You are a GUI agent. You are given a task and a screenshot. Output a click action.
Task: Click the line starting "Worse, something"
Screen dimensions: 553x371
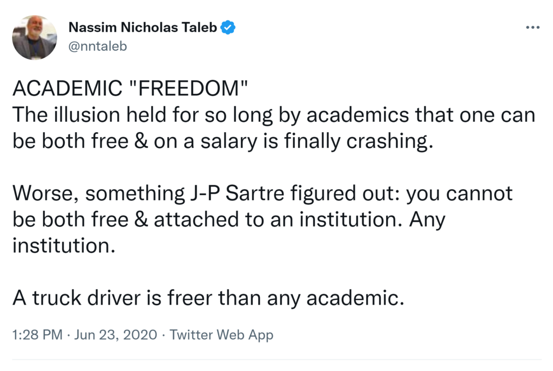[x=262, y=194]
